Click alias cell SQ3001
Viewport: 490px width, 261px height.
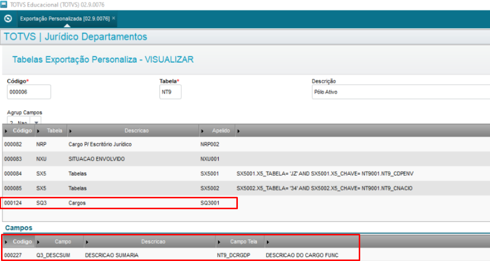(x=210, y=203)
